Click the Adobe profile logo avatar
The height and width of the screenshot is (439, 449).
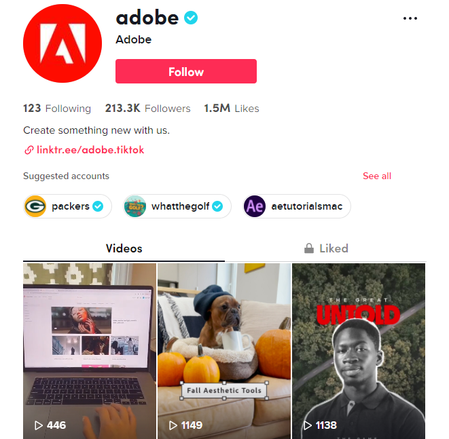point(62,43)
